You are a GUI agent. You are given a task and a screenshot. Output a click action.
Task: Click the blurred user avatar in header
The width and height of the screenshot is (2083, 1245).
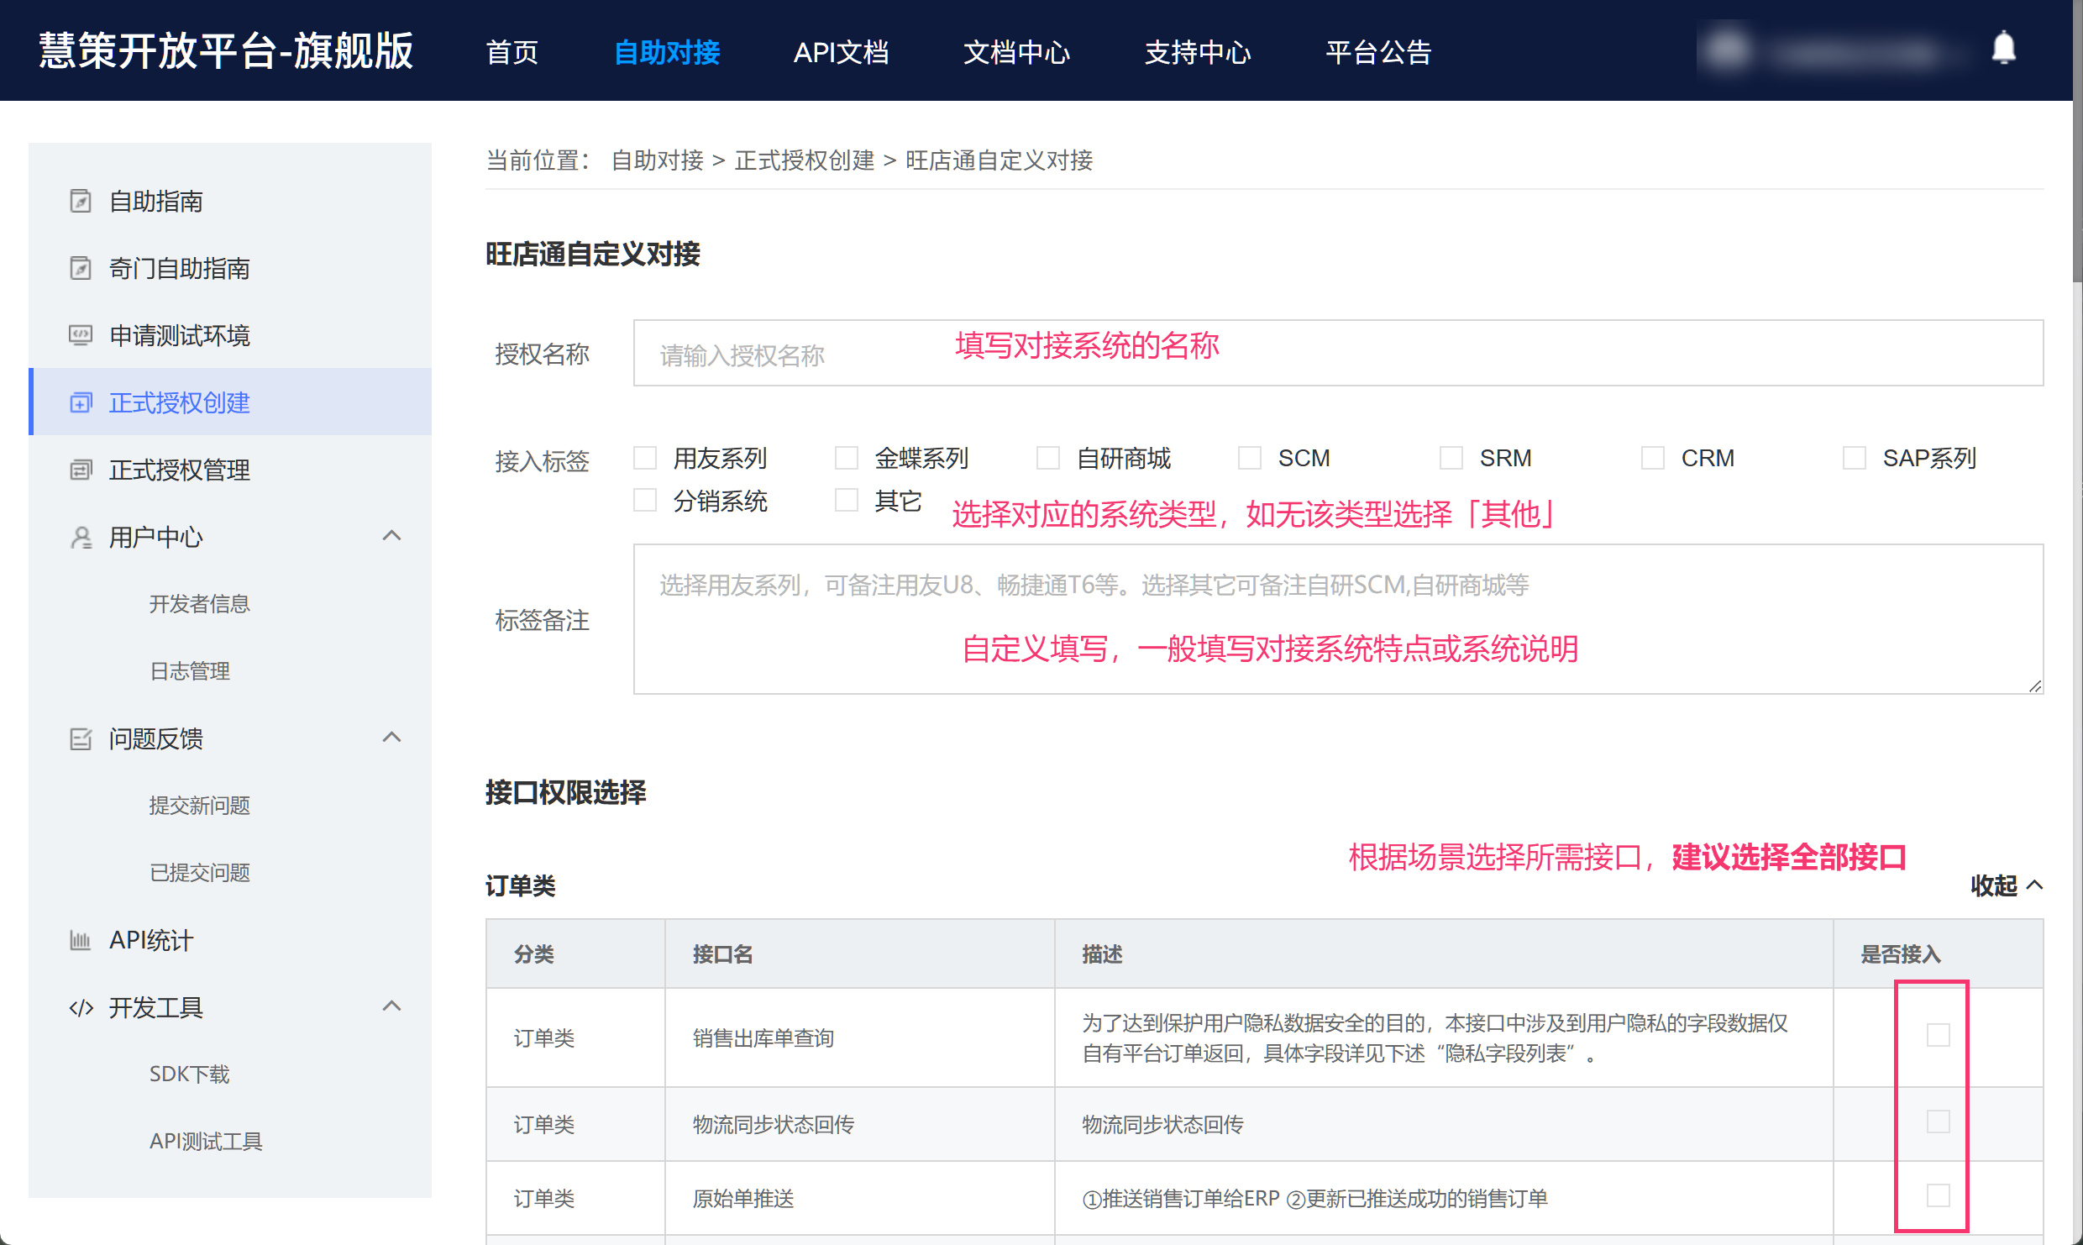click(x=1727, y=50)
